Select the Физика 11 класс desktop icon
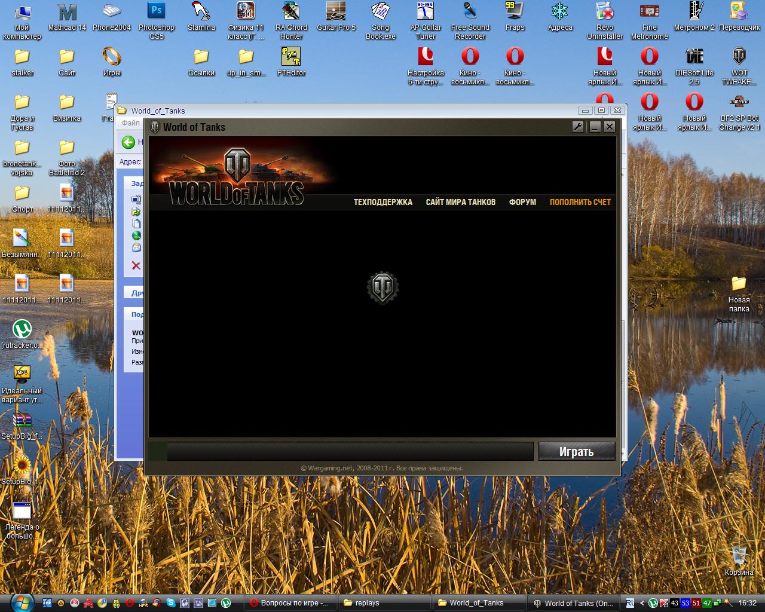The width and height of the screenshot is (765, 612). pyautogui.click(x=246, y=22)
